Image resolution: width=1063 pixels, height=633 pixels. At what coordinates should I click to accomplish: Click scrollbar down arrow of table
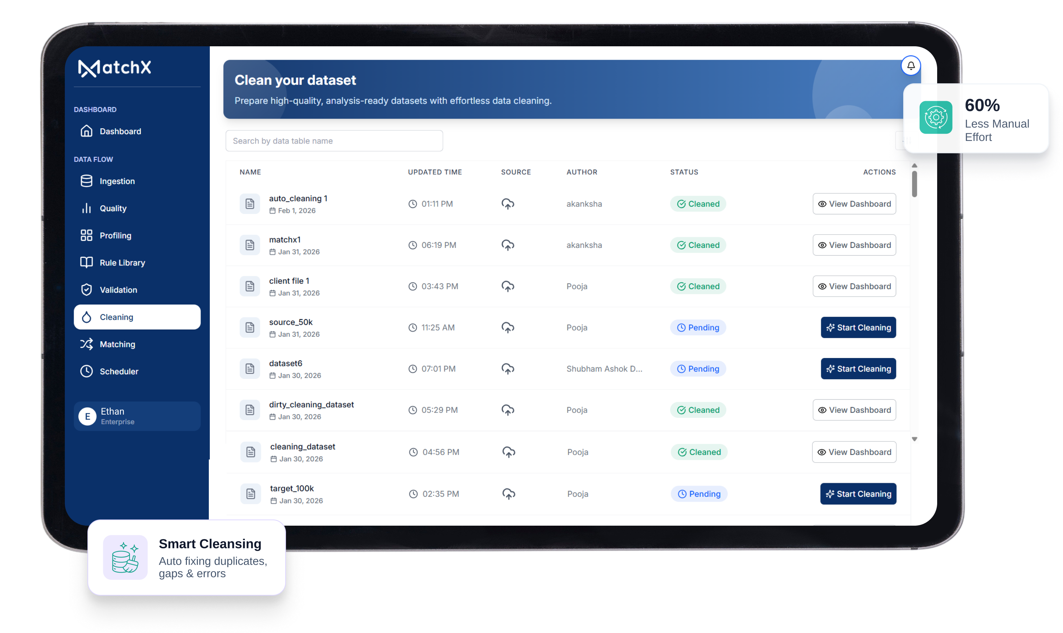(914, 439)
